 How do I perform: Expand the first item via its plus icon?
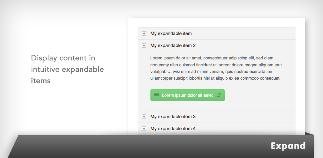144,33
